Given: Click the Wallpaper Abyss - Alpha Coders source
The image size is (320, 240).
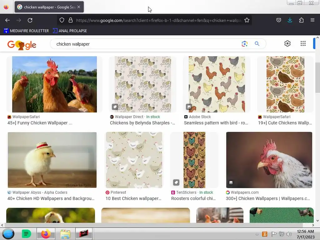Looking at the screenshot, I should coord(40,192).
